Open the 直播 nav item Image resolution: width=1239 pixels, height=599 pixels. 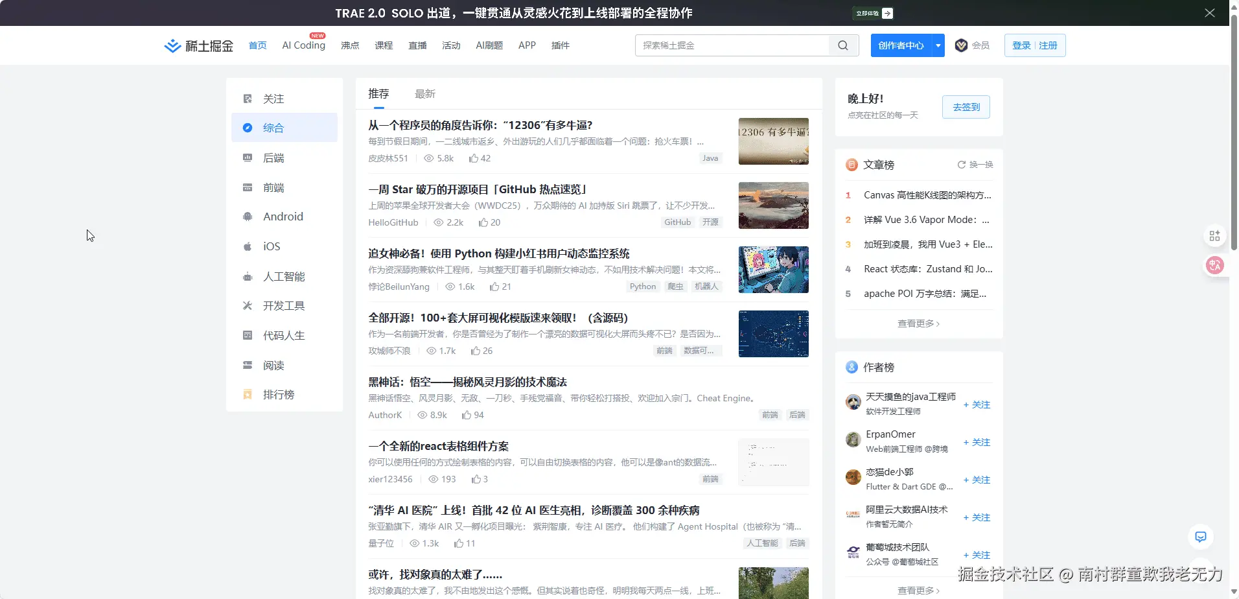[417, 45]
